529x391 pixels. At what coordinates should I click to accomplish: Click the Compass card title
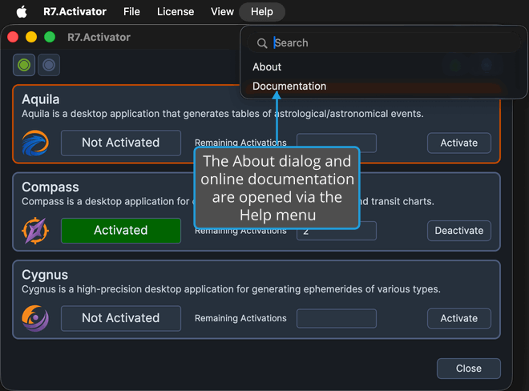[50, 187]
